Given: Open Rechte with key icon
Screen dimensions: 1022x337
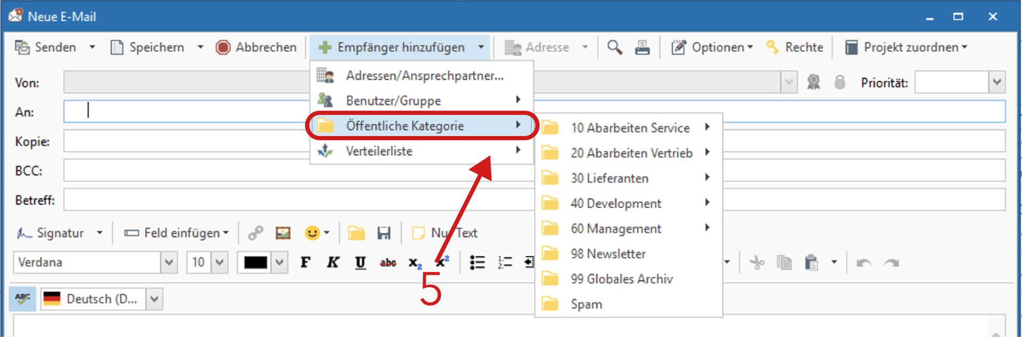Looking at the screenshot, I should coord(795,47).
